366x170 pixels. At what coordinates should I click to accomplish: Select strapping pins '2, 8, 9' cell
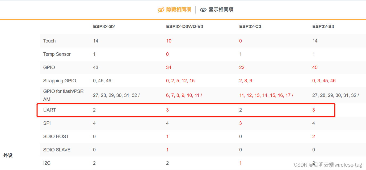pos(246,81)
